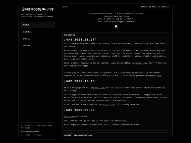Follow 'the visual tab' link
The image size is (191, 143).
point(139,63)
